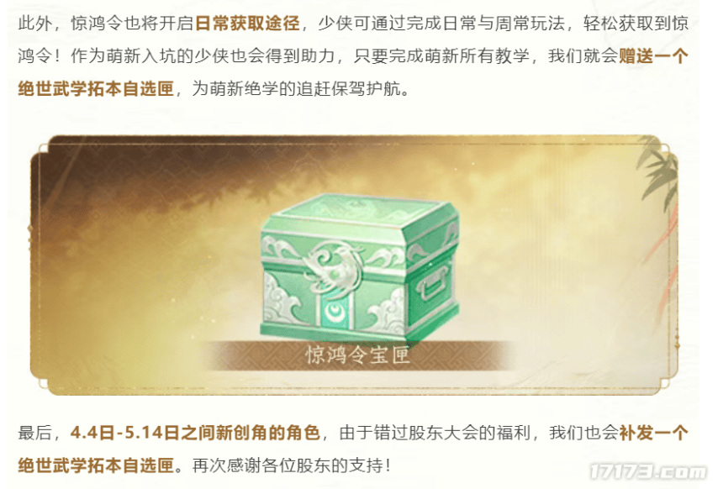Click the word 此外 at paragraph start
This screenshot has height=489, width=718.
(35, 24)
